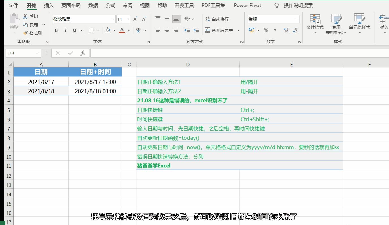This screenshot has width=389, height=225.
Task: Open the font size dropdown
Action: tap(128, 19)
